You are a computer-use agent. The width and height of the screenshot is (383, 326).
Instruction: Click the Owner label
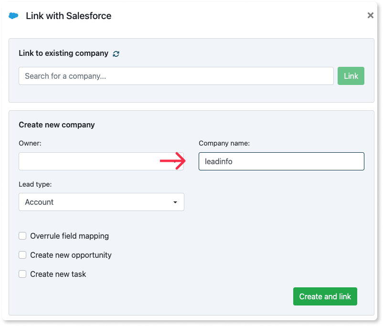(x=30, y=143)
